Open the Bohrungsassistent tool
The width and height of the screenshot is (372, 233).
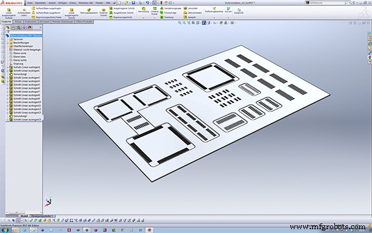tap(89, 11)
